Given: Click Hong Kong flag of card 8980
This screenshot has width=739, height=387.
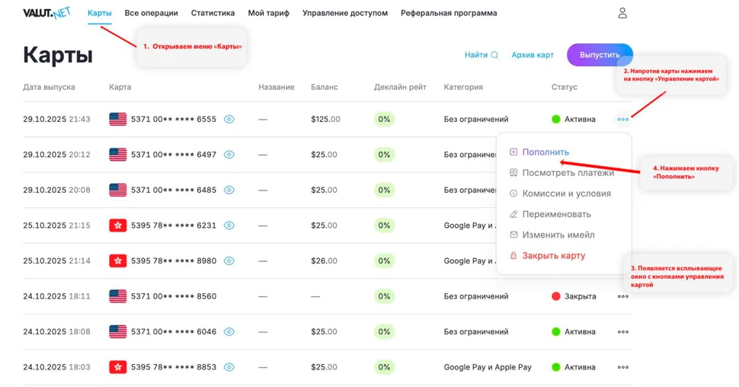Looking at the screenshot, I should point(118,261).
